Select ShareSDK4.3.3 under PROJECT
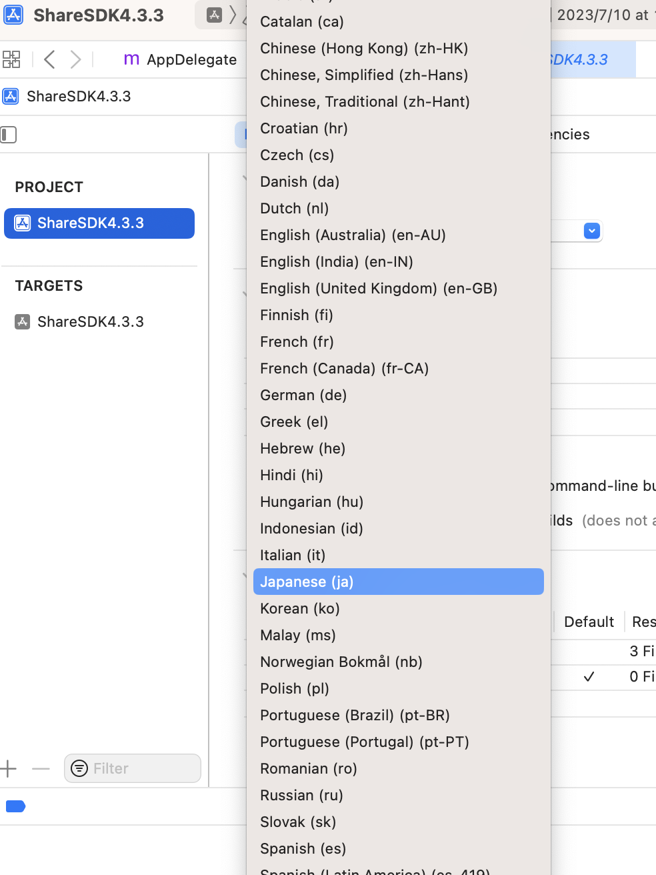This screenshot has height=875, width=656. point(99,223)
